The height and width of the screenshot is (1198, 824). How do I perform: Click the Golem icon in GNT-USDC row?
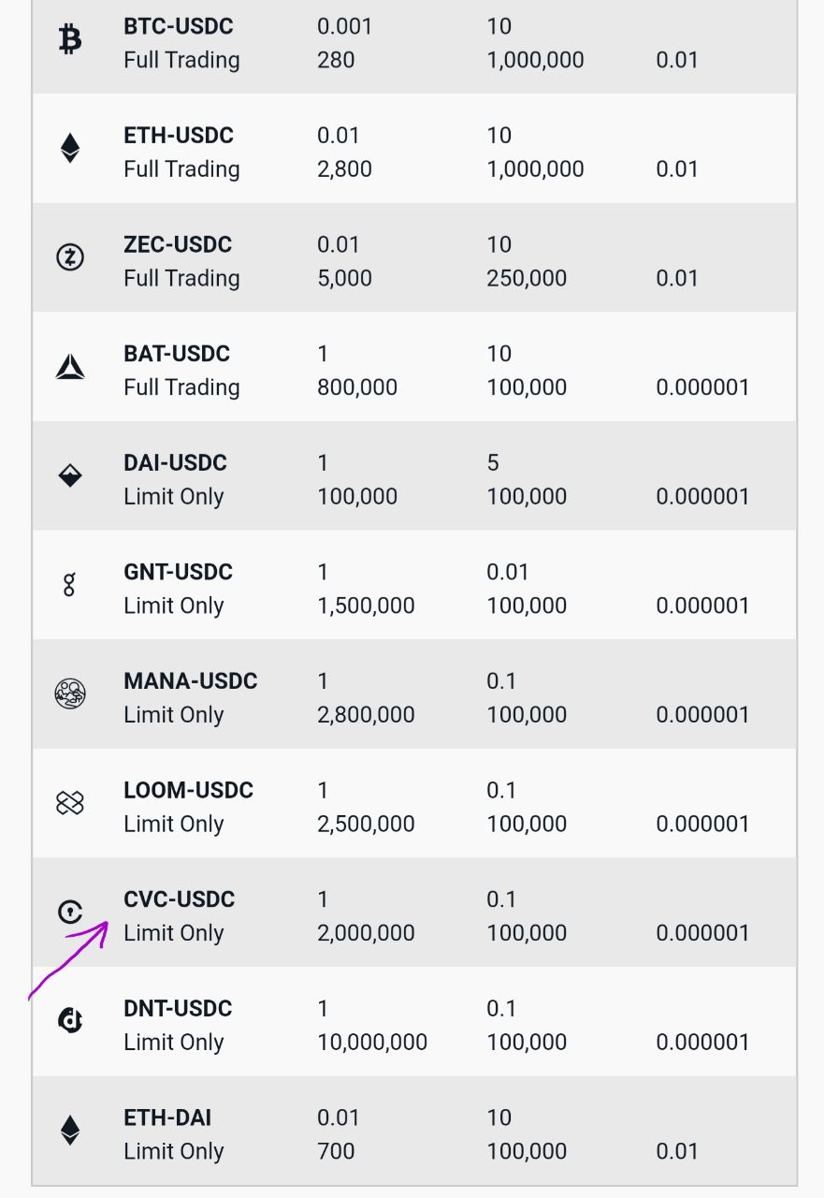point(69,586)
